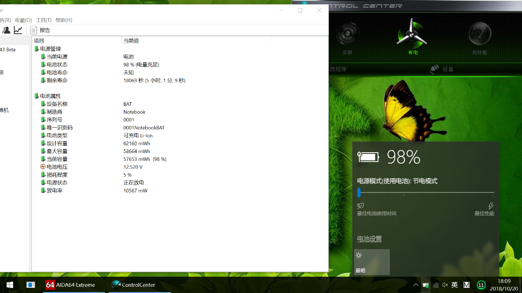
Task: Switch to the 设备 tab in Control Center
Action: pos(442,69)
